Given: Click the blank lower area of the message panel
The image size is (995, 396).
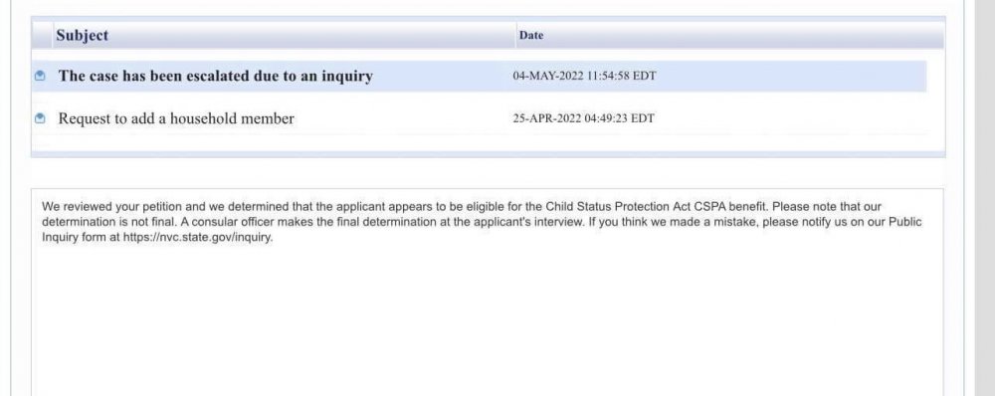Looking at the screenshot, I should point(487,323).
